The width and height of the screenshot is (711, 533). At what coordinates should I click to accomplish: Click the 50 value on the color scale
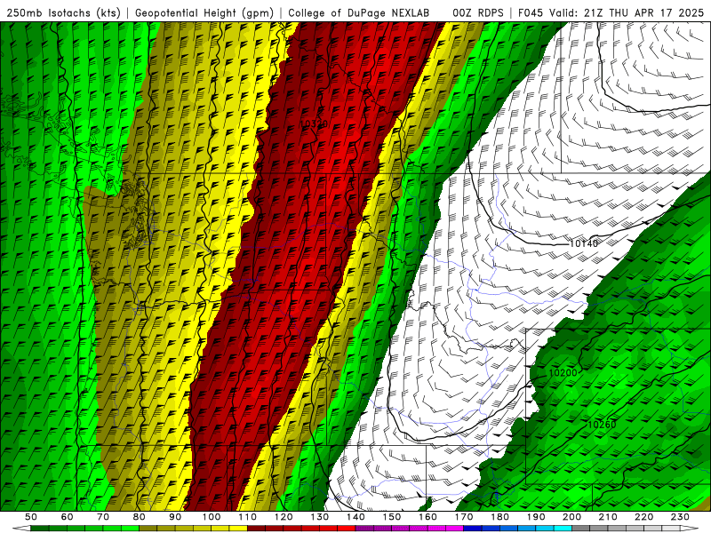click(x=31, y=517)
